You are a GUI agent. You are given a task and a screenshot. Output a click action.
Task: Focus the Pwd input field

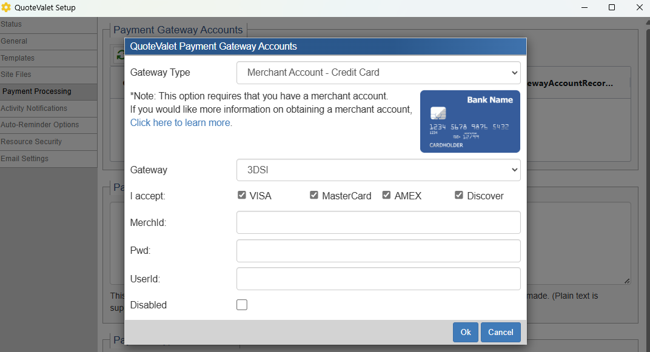coord(378,251)
